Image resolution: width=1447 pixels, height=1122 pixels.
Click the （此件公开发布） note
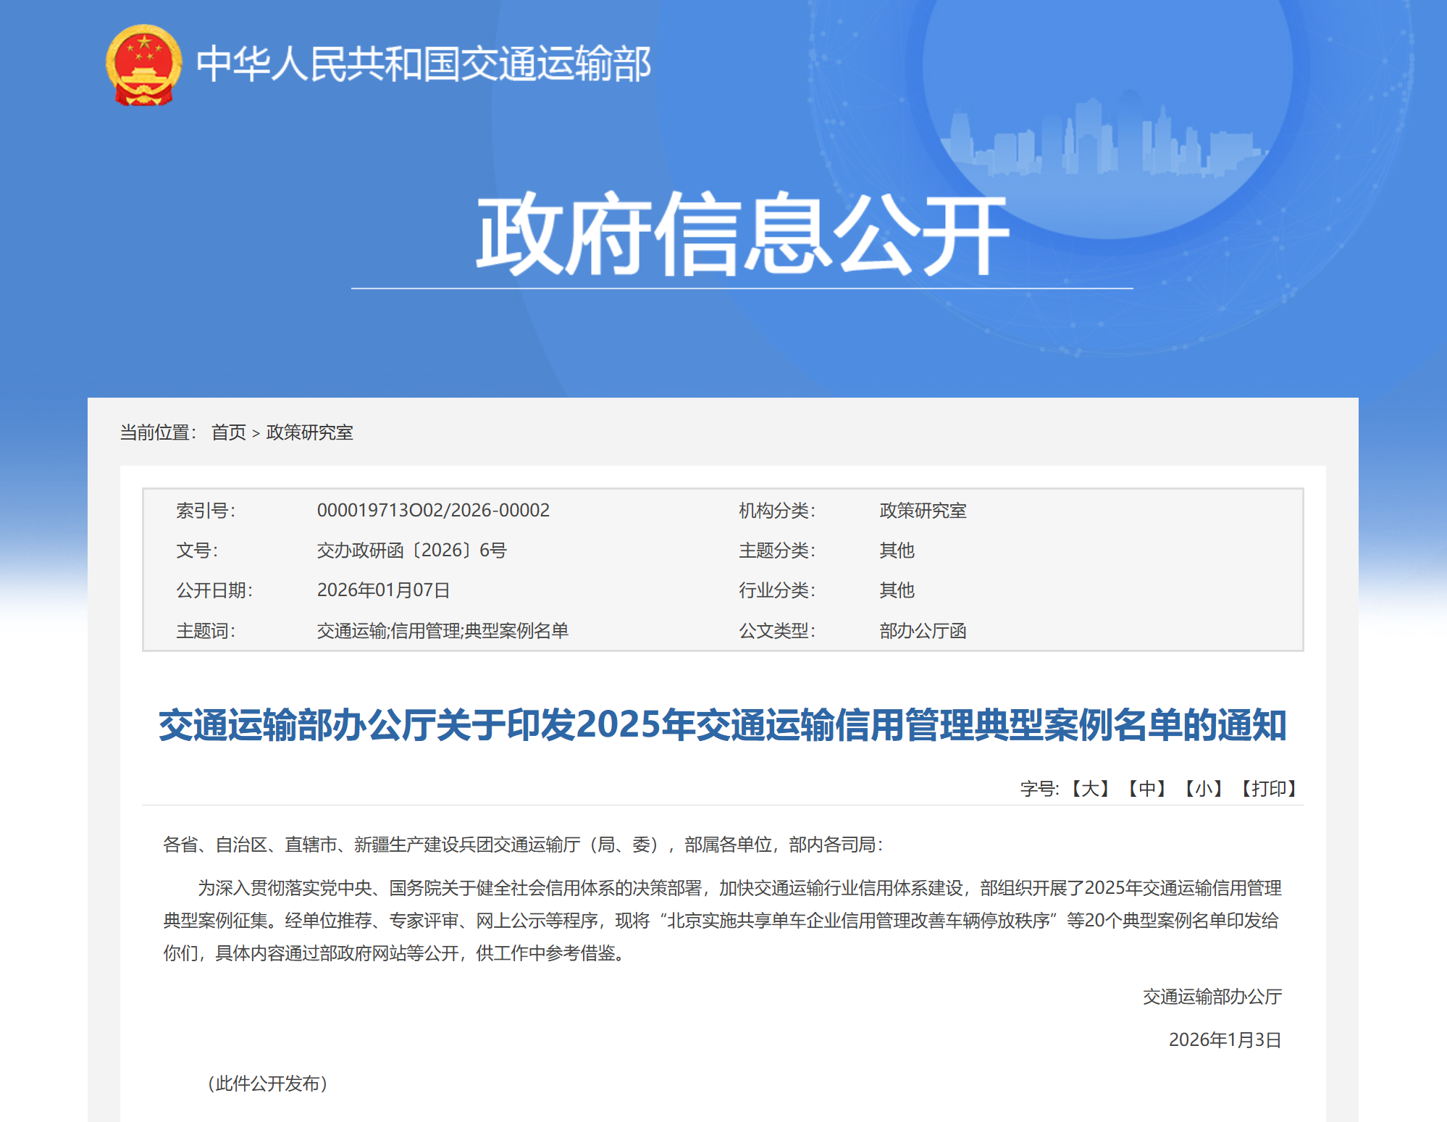pos(267,1084)
